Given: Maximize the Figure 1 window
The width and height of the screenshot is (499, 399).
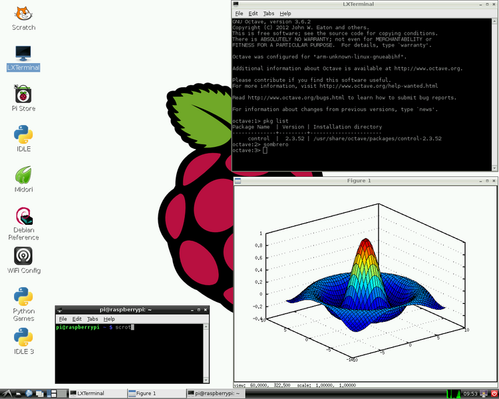Looking at the screenshot, I should (x=487, y=181).
